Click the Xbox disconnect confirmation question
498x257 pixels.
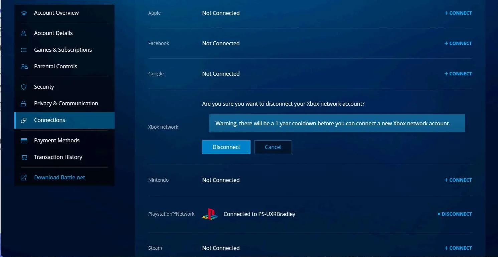(283, 104)
